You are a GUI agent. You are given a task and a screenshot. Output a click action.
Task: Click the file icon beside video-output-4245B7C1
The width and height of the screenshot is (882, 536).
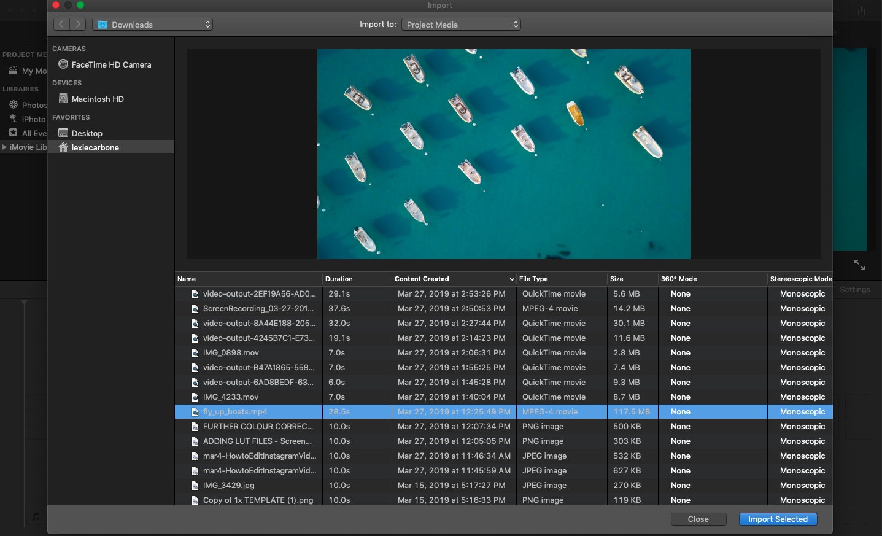click(195, 338)
